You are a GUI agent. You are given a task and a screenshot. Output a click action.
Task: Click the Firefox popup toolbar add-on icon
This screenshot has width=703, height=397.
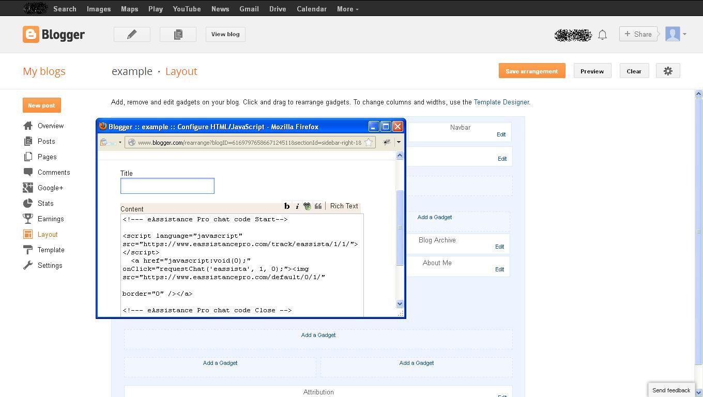pos(386,142)
